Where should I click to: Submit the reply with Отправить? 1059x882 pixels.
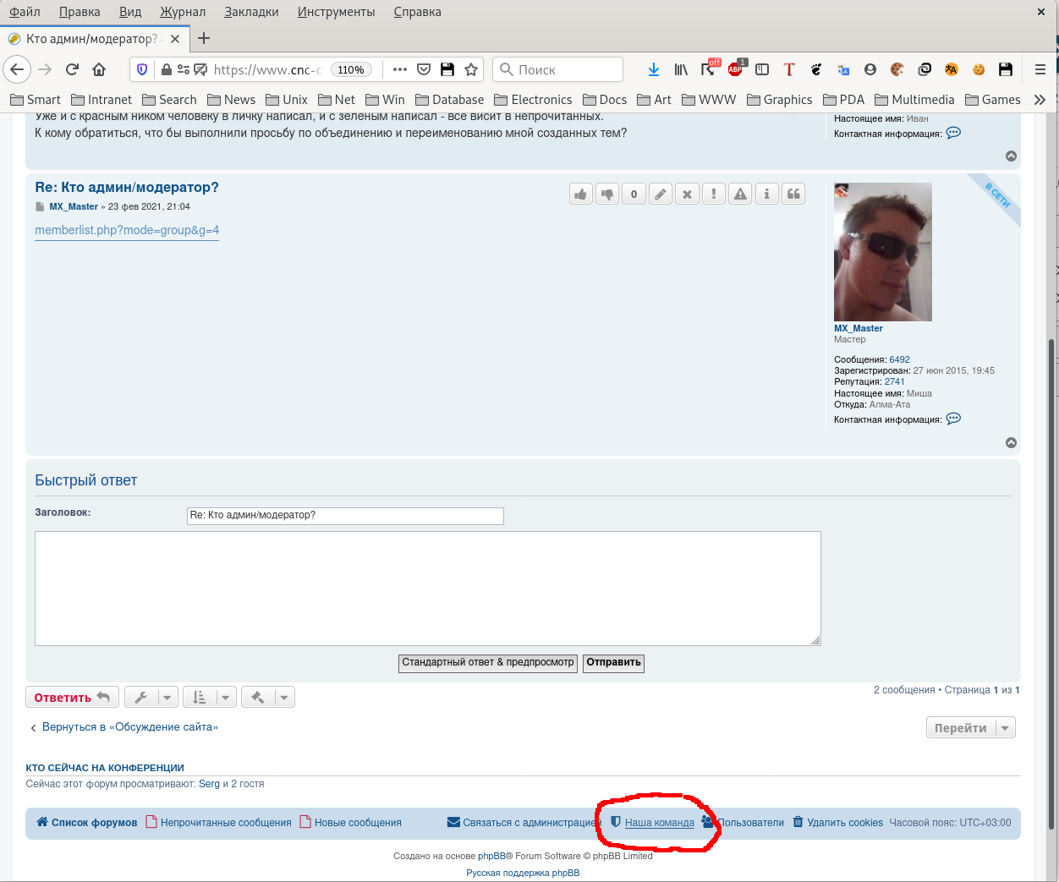coord(613,663)
